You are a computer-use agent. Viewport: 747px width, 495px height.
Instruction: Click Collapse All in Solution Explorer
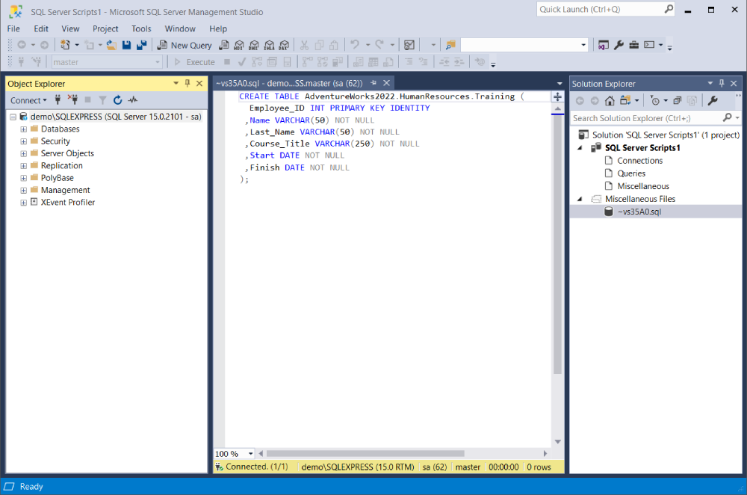[677, 101]
